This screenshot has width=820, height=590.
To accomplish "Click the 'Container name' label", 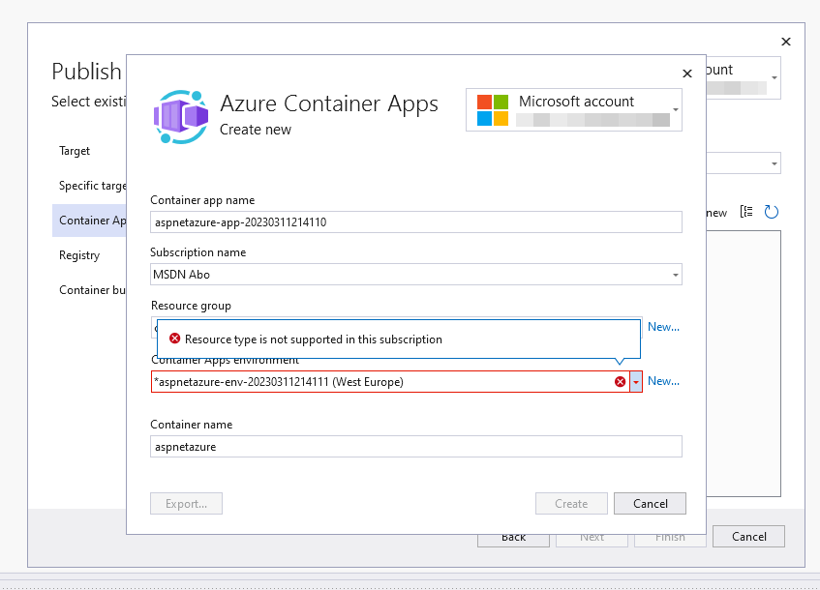I will click(x=192, y=425).
